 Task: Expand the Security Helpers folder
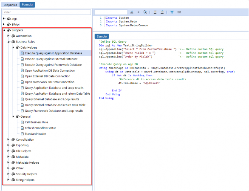click(x=8, y=174)
